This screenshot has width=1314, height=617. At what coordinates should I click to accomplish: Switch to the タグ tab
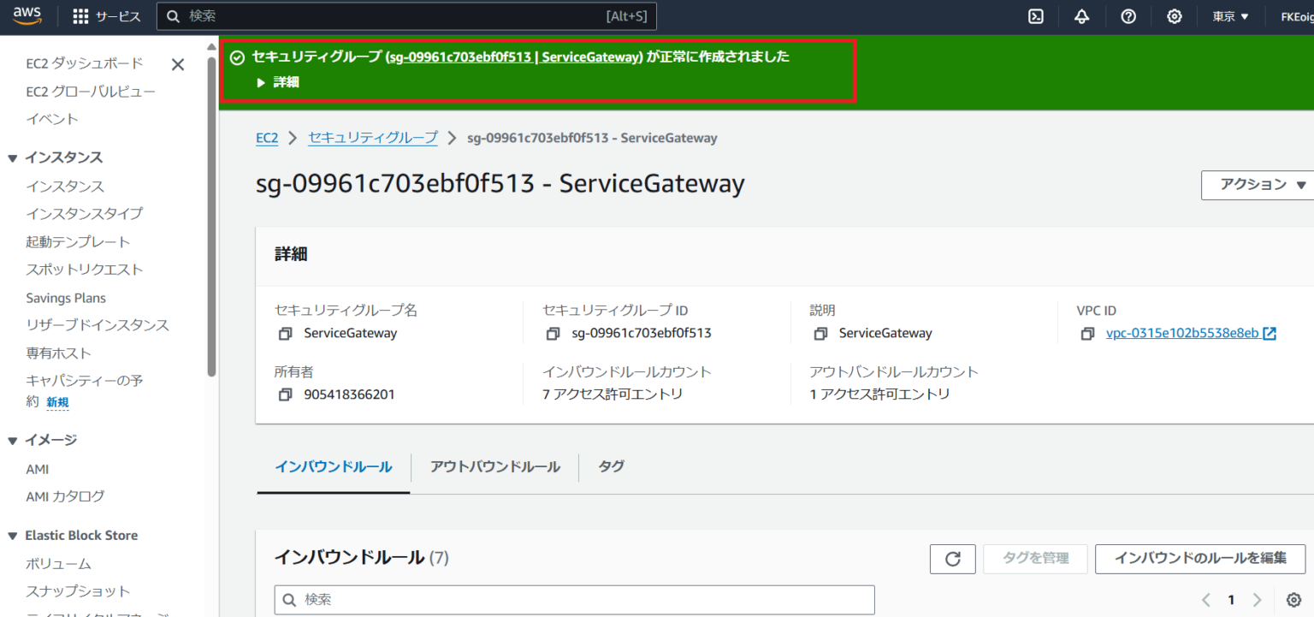pos(610,466)
